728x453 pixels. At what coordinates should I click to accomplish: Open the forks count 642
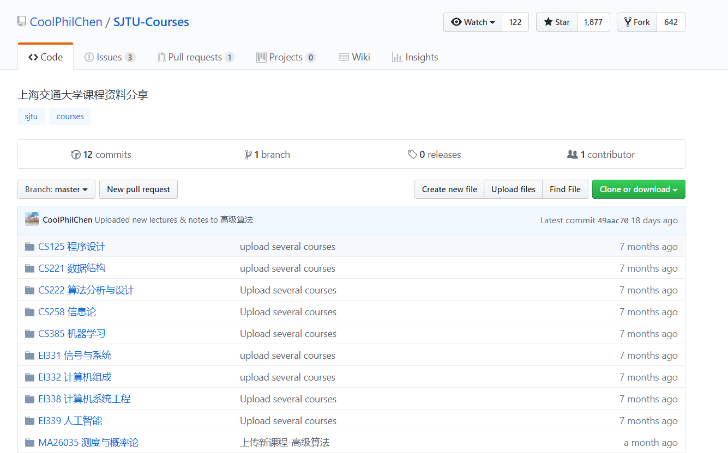tap(671, 22)
